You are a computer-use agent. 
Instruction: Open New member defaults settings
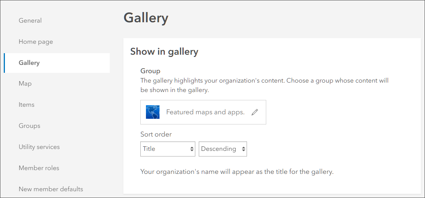point(51,189)
